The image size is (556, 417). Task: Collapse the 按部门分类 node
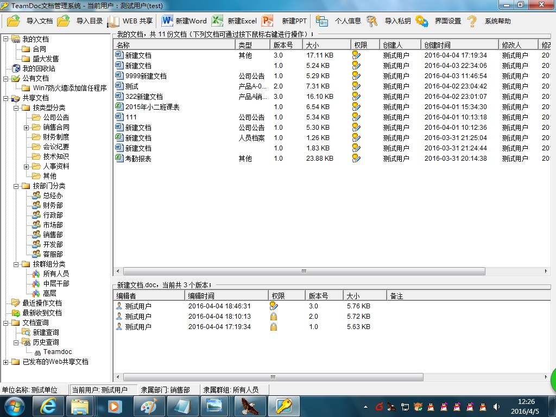(16, 186)
